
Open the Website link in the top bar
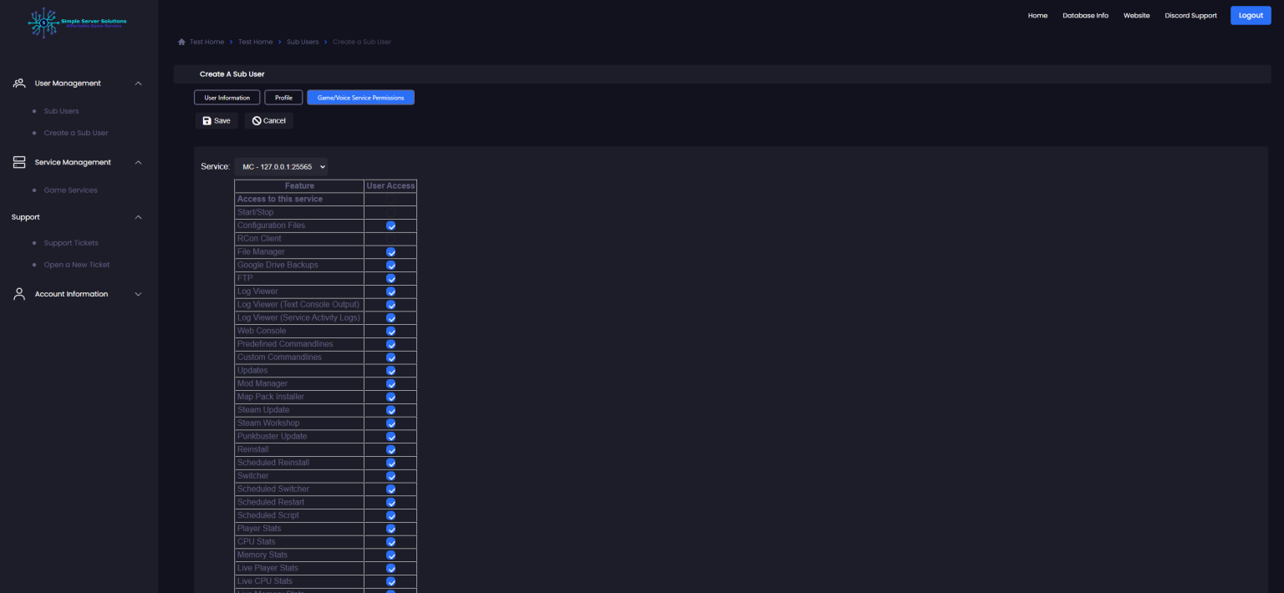(x=1136, y=16)
